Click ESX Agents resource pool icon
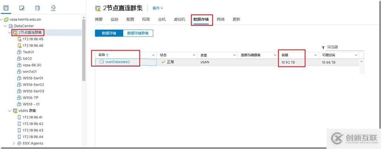381x149 pixels. coord(19,143)
